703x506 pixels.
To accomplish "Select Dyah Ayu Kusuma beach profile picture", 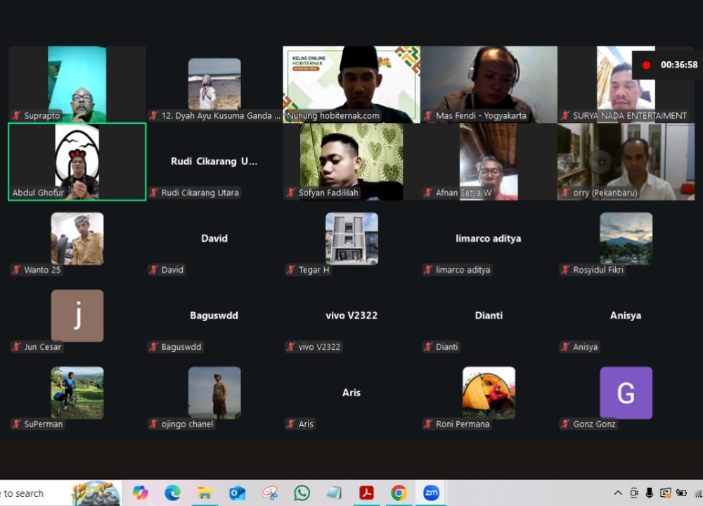I will [214, 84].
